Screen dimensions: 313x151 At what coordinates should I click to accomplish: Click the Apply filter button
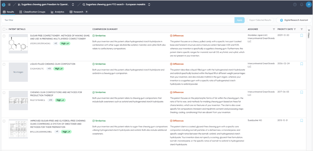[240, 20]
